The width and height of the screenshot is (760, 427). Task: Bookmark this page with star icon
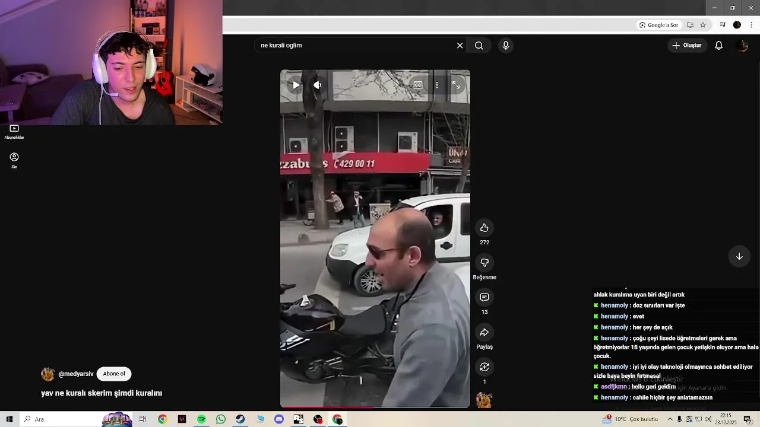click(x=703, y=25)
